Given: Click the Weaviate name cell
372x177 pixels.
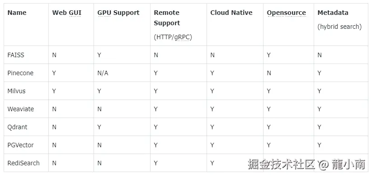Looking at the screenshot, I should click(21, 109).
